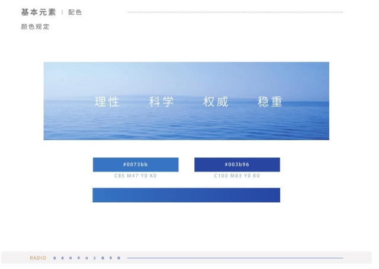
Task: Click the 基本元素 heading
Action: click(38, 12)
